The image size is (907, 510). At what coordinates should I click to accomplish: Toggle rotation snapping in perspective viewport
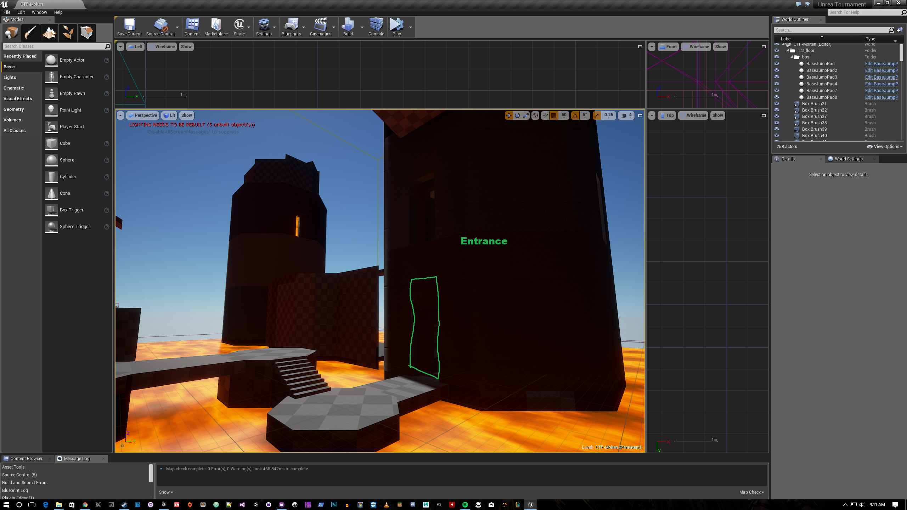[575, 115]
